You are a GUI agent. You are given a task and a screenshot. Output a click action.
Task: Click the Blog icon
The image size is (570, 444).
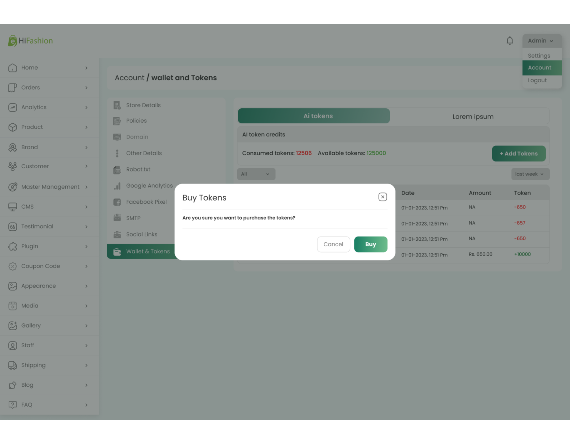13,385
